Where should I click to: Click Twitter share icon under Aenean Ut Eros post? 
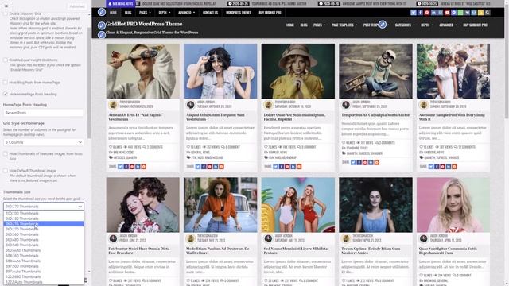point(120,166)
